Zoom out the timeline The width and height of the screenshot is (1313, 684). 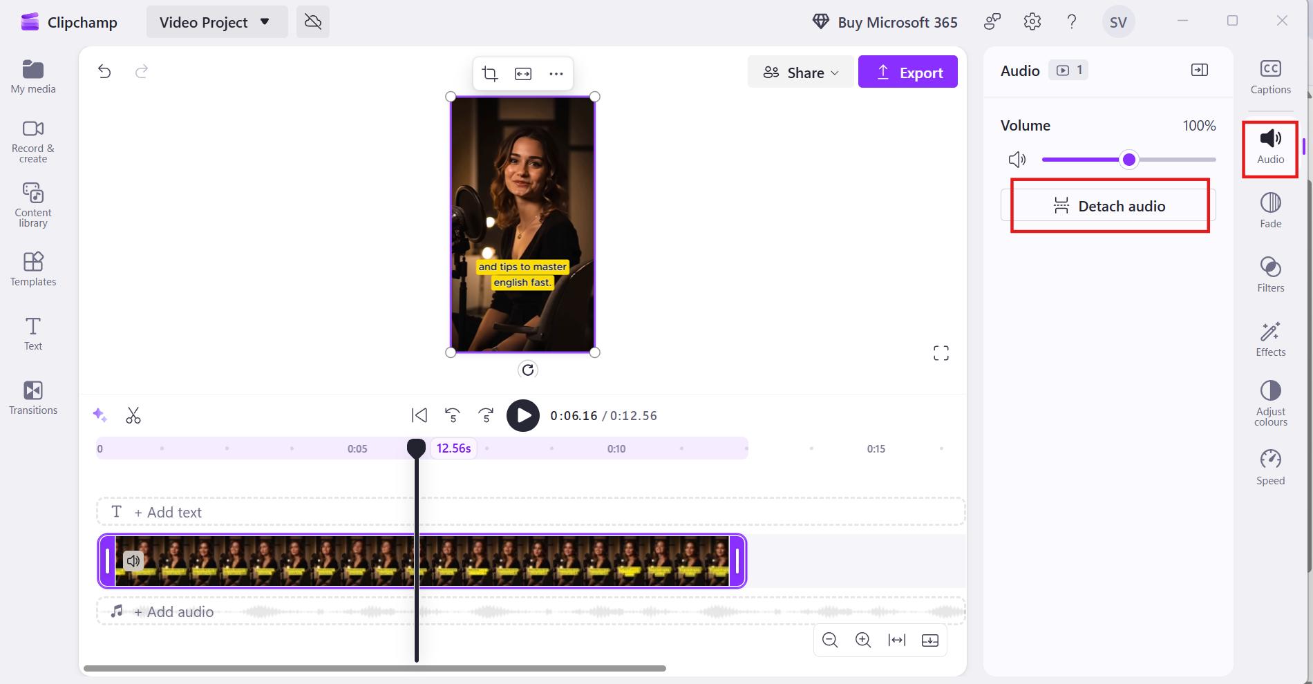coord(830,640)
